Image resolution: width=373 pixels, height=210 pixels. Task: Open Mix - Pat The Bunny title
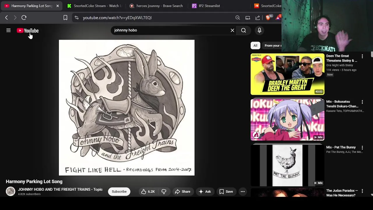[341, 148]
